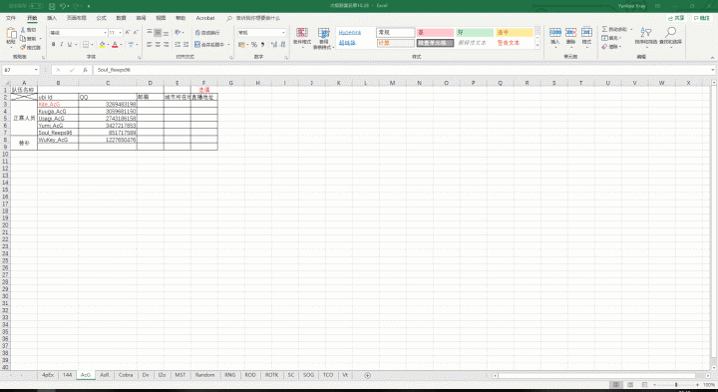Click the Insert cells icon

point(555,32)
